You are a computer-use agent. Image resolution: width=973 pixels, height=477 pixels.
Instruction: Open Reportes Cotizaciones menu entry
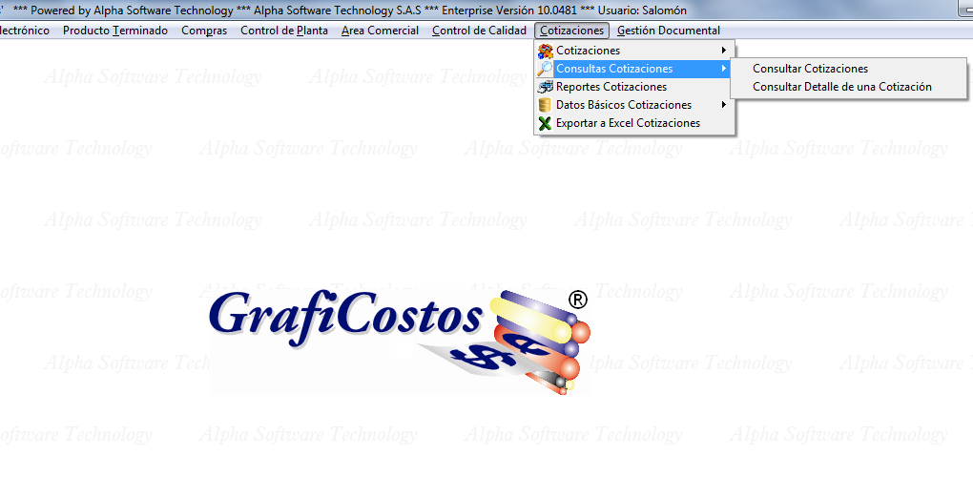point(611,87)
